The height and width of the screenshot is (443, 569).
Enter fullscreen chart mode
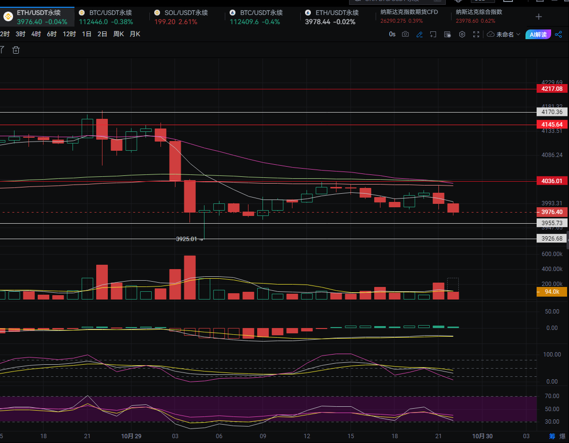pos(476,34)
